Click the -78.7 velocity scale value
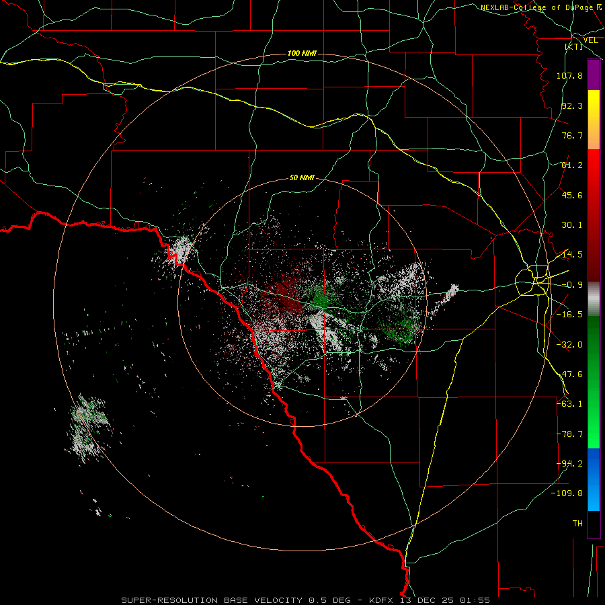605x605 pixels. (569, 434)
